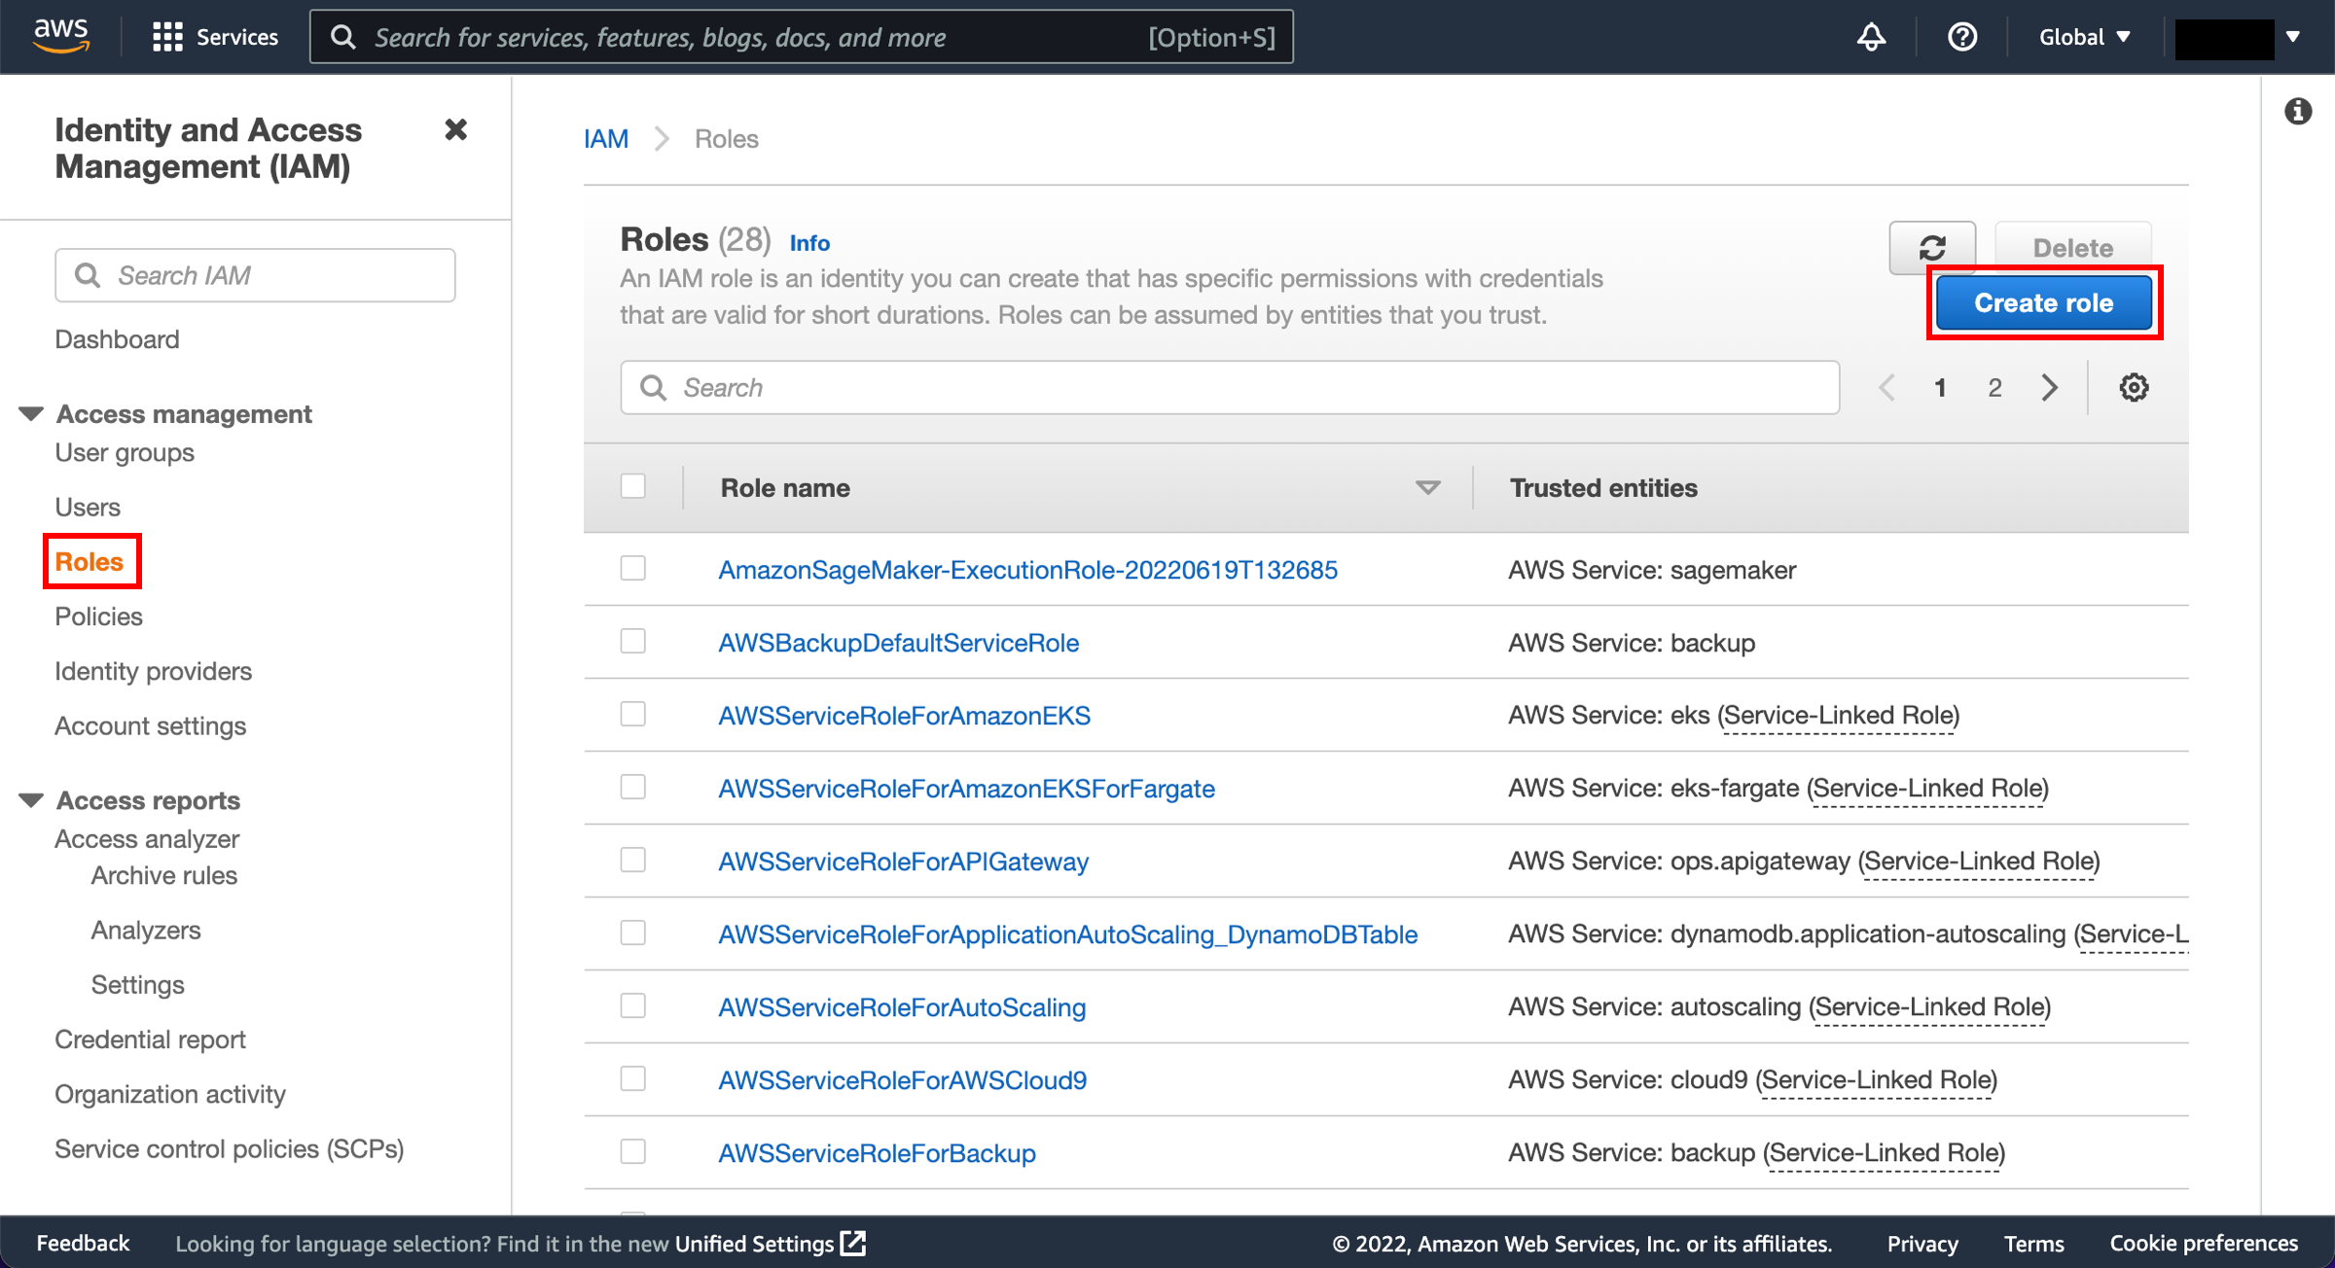The image size is (2335, 1268).
Task: Collapse Access reports section
Action: (x=31, y=800)
